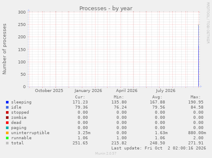The image size is (212, 158).
Task: Click the 'July 2026' x-axis label
Action: tap(166, 91)
